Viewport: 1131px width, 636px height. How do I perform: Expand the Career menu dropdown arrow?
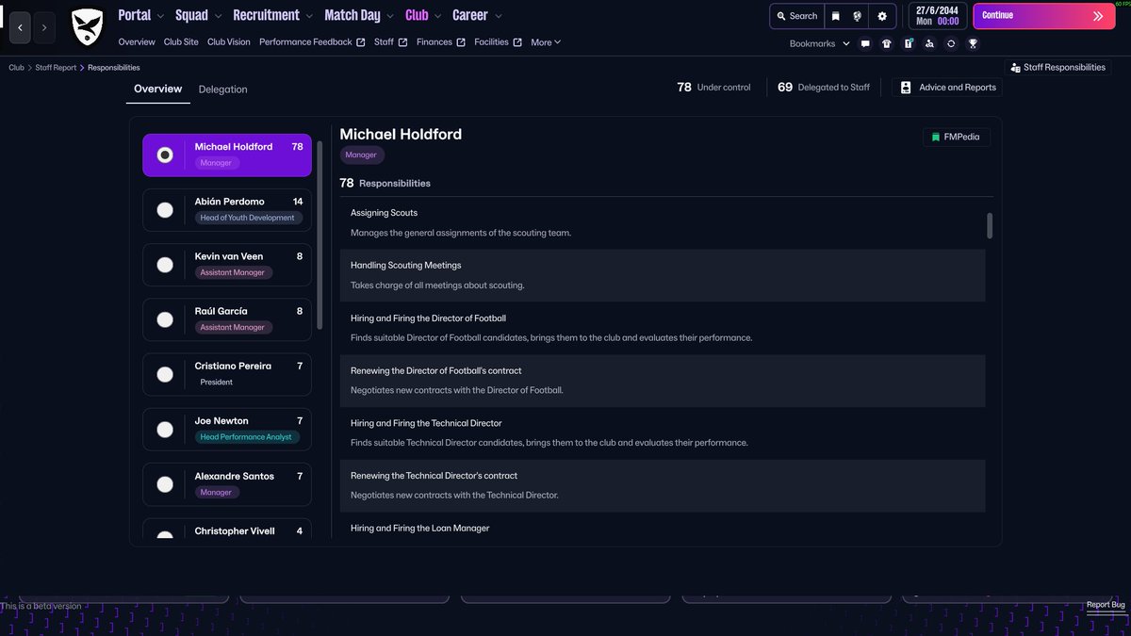pos(498,16)
